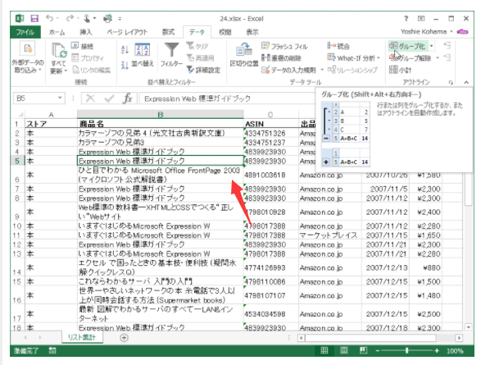This screenshot has height=365, width=481.
Task: Open Excel Help question mark icon
Action: pos(406,19)
